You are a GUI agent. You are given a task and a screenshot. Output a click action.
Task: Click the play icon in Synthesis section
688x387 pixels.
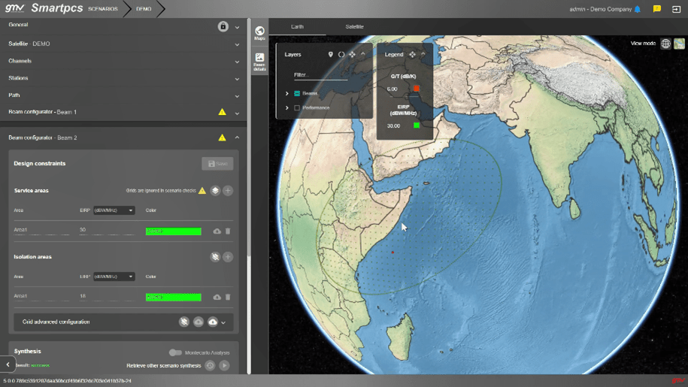click(x=224, y=365)
